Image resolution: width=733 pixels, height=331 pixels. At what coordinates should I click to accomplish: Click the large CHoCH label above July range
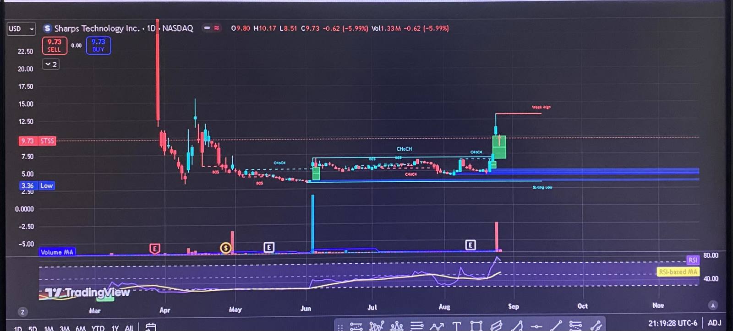click(x=404, y=149)
